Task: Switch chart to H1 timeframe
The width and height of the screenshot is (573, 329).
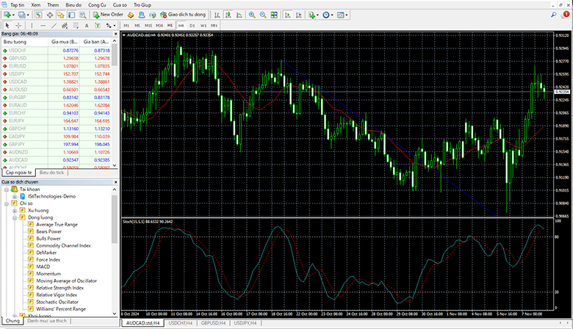Action: click(x=170, y=26)
